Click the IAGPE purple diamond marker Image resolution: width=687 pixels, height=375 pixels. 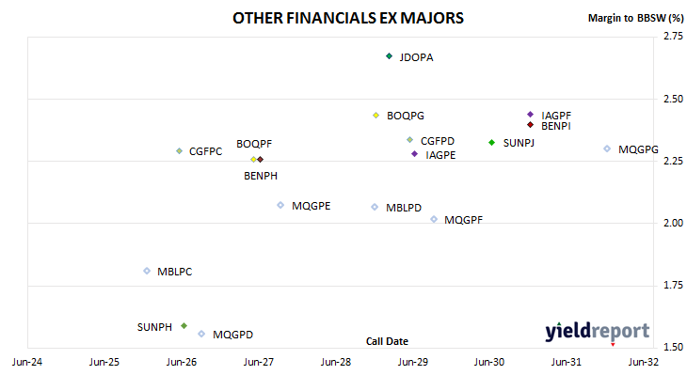(414, 153)
